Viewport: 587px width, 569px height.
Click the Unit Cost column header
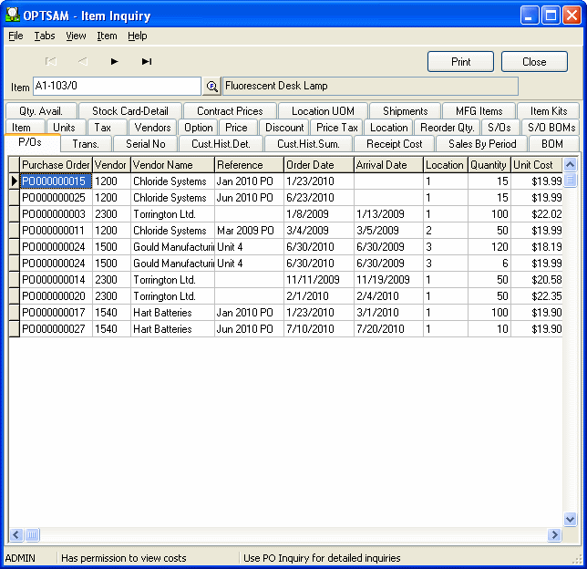pos(534,165)
